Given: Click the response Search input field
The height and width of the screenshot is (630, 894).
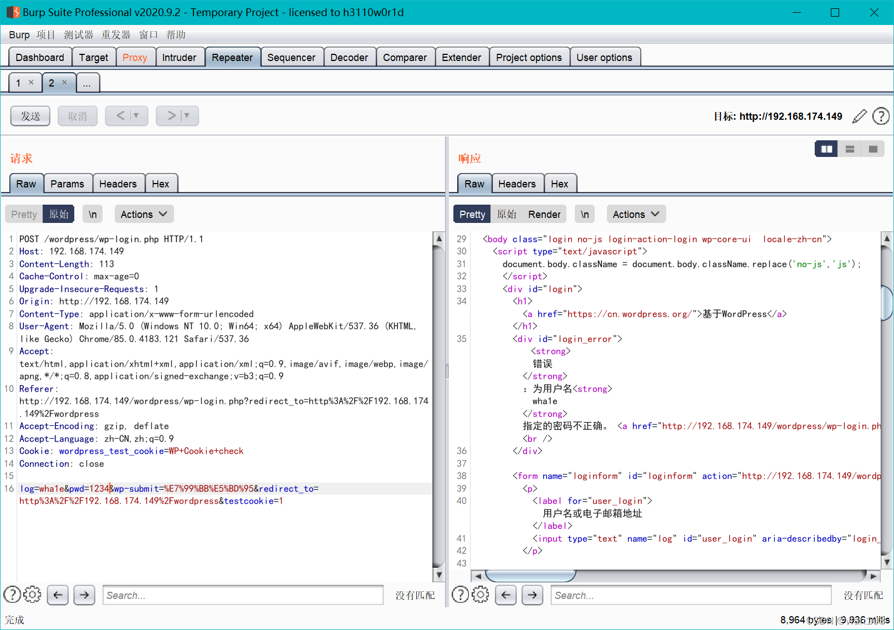Looking at the screenshot, I should 691,595.
